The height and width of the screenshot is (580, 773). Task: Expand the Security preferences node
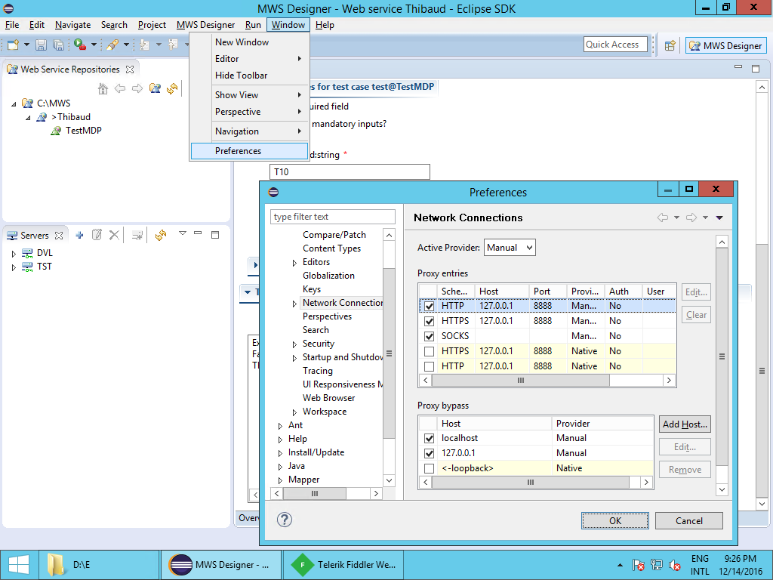[x=294, y=344]
